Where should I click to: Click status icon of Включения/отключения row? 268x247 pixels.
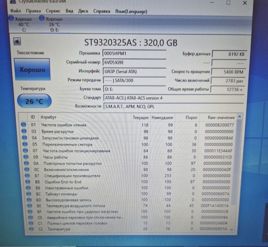[27, 169]
